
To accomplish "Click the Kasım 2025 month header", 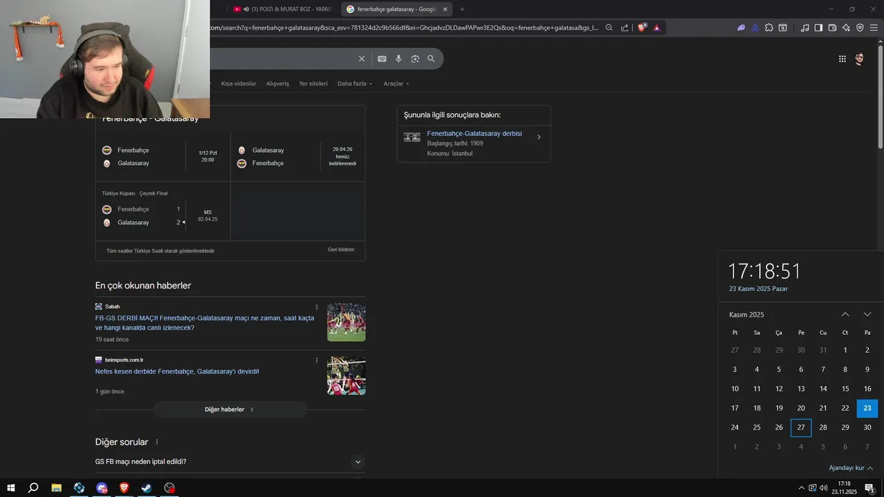I will point(747,315).
